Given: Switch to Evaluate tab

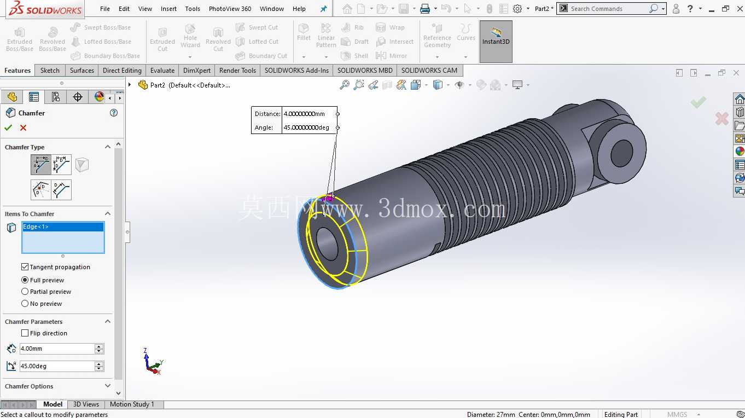Looking at the screenshot, I should pos(162,70).
